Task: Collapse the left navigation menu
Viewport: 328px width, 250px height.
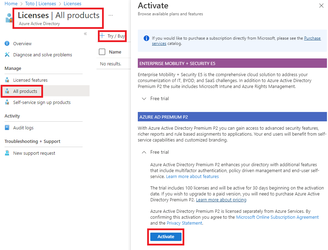Action: [x=85, y=34]
